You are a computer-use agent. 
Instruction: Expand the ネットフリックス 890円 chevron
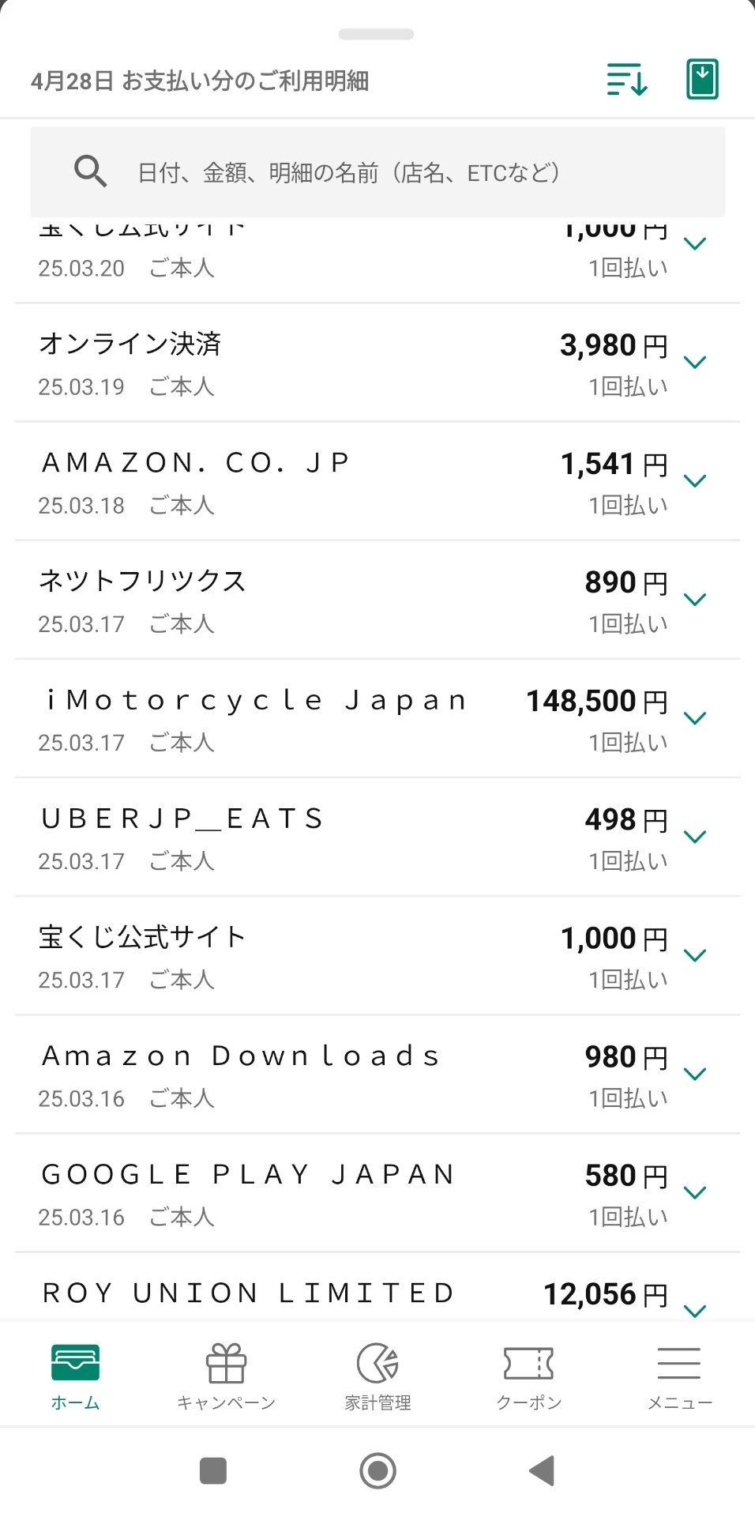coord(694,600)
